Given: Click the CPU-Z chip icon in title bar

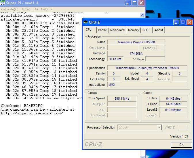Looking at the screenshot, I should point(85,22).
